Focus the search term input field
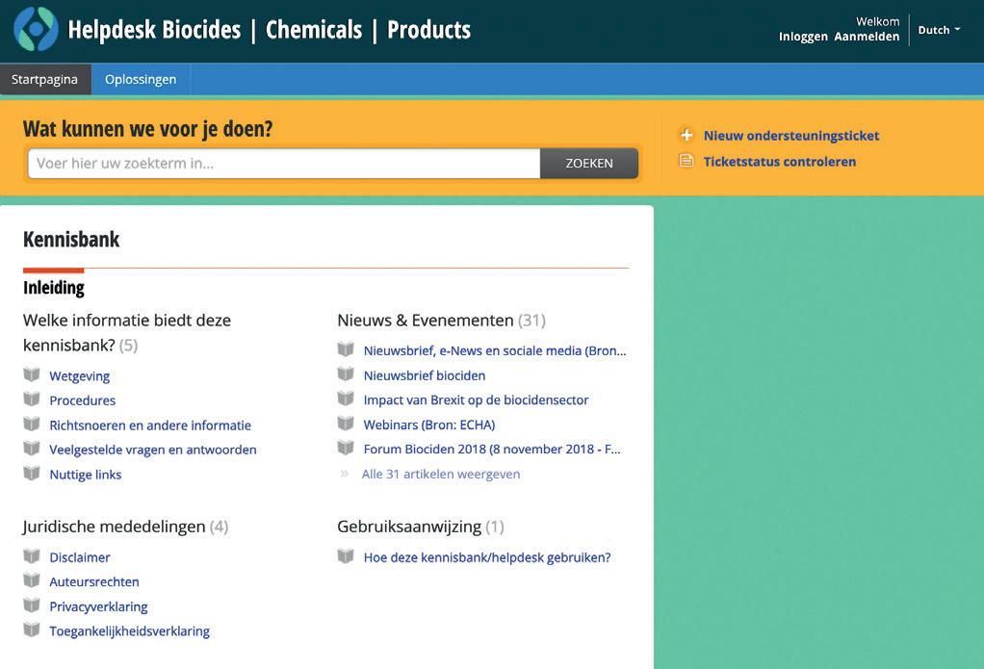Screen dimensions: 984x669 284,164
